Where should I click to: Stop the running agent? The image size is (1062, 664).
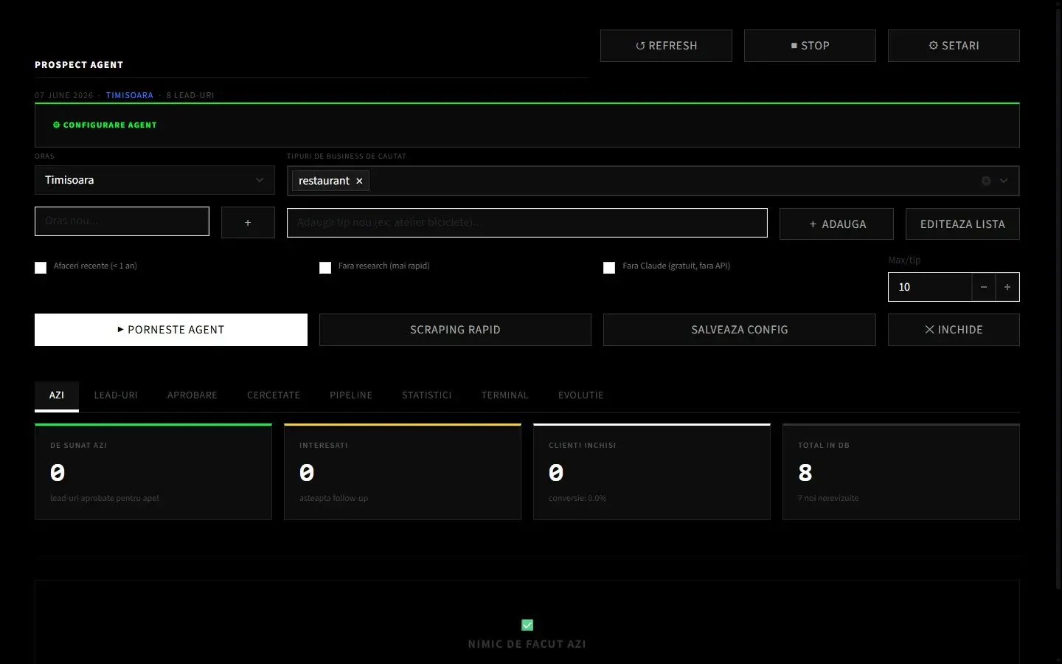(x=810, y=46)
